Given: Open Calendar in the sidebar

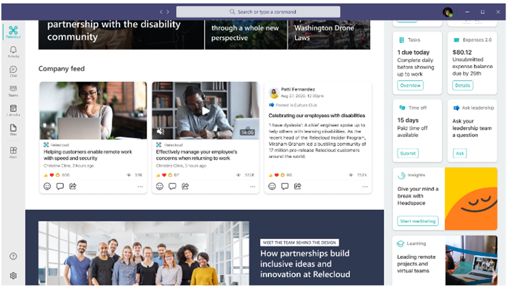Looking at the screenshot, I should pos(13,110).
